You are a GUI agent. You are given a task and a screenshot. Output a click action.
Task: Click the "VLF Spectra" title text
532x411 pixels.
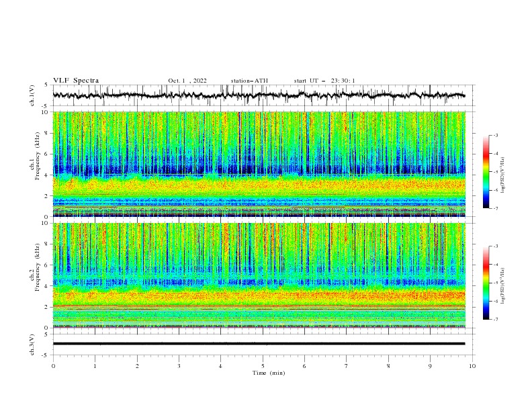(x=76, y=81)
